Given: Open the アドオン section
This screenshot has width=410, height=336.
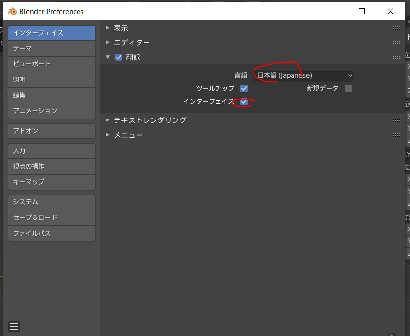Looking at the screenshot, I should pos(52,131).
